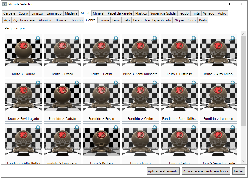Screen dimensions: 250x181
Task: Switch to the Carpete category tab
Action: (9, 13)
